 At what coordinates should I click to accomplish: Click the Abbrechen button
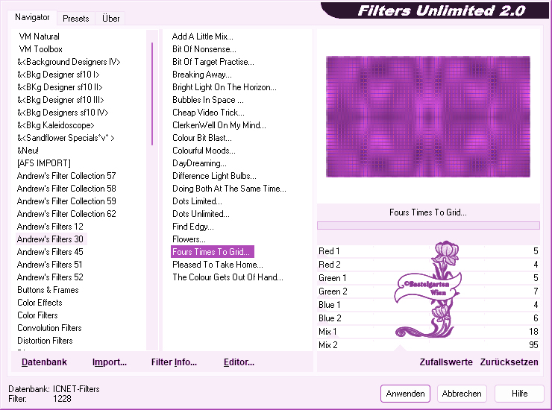pyautogui.click(x=462, y=394)
